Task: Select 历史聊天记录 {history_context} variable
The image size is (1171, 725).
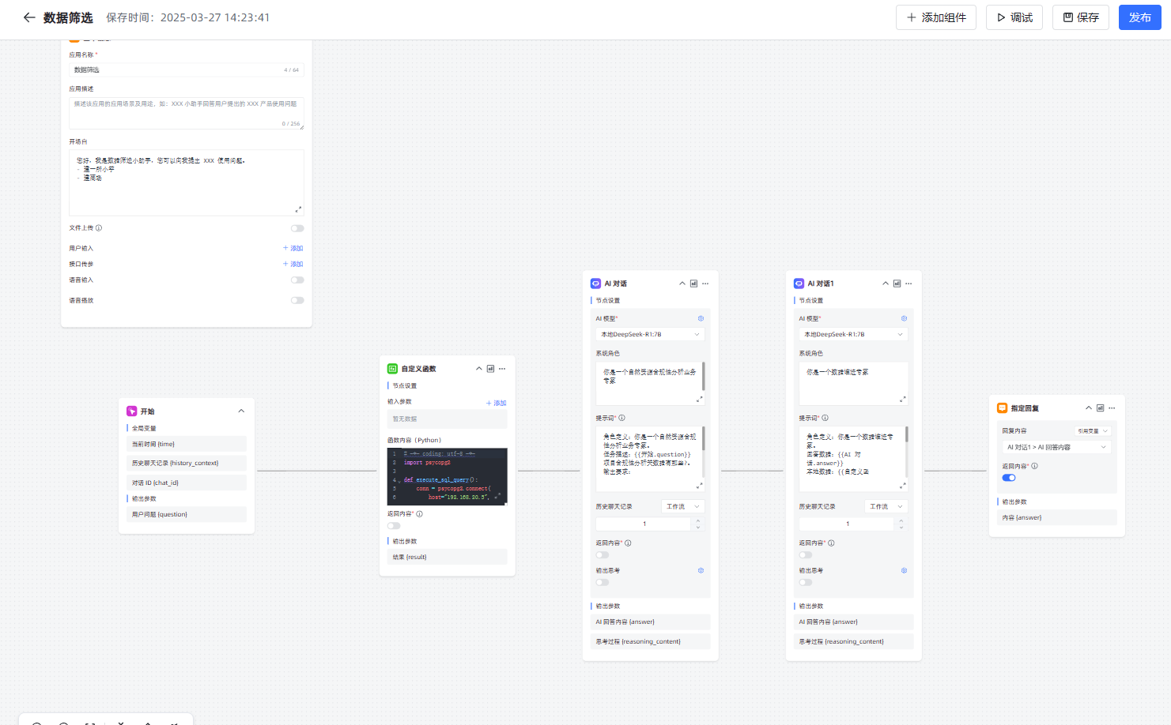Action: [187, 464]
